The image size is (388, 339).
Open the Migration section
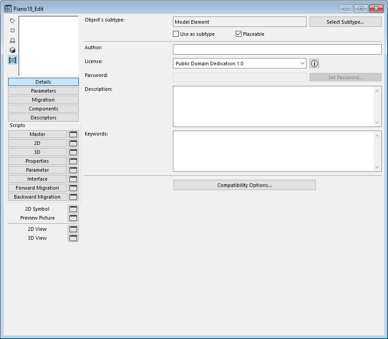click(43, 100)
